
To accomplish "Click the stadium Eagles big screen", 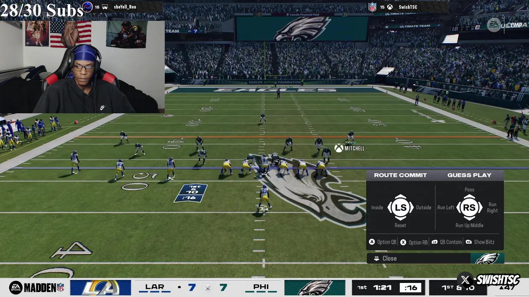I will pos(302,28).
